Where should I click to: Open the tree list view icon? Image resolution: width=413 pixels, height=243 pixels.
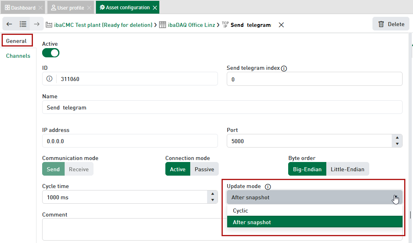coord(23,24)
